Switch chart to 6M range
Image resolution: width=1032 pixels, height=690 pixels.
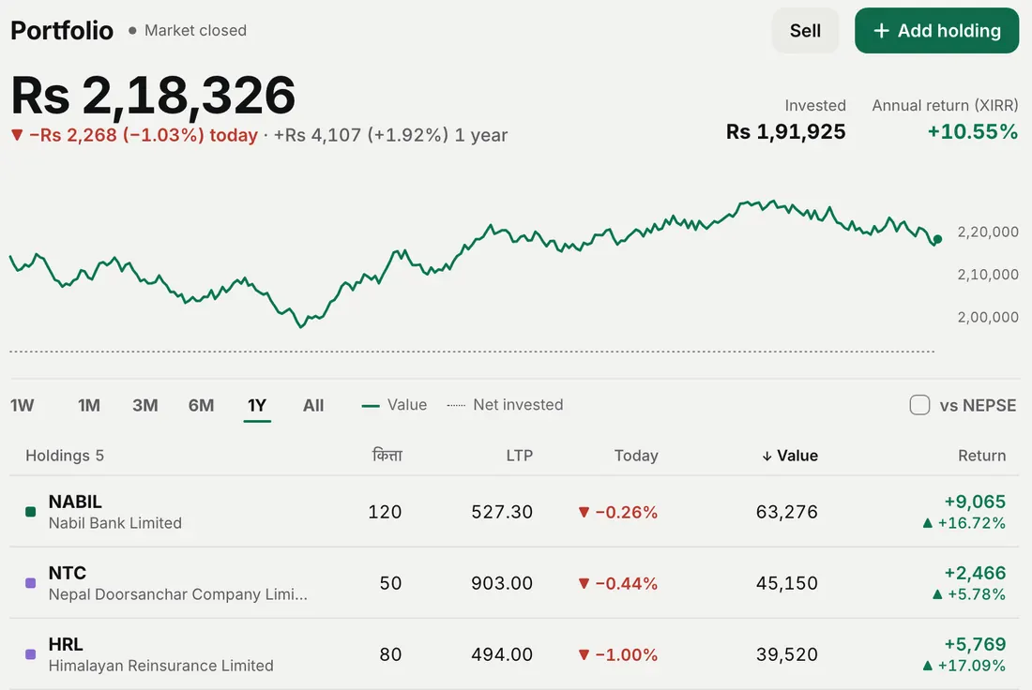(201, 405)
